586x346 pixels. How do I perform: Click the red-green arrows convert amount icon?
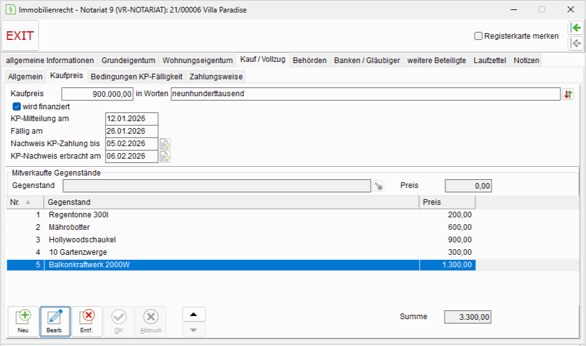[568, 94]
